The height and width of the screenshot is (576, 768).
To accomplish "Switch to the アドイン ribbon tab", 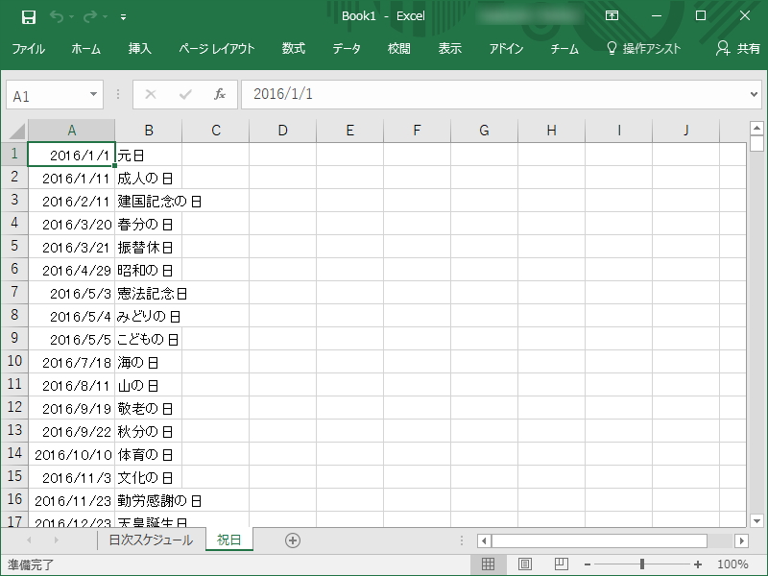I will click(x=506, y=49).
